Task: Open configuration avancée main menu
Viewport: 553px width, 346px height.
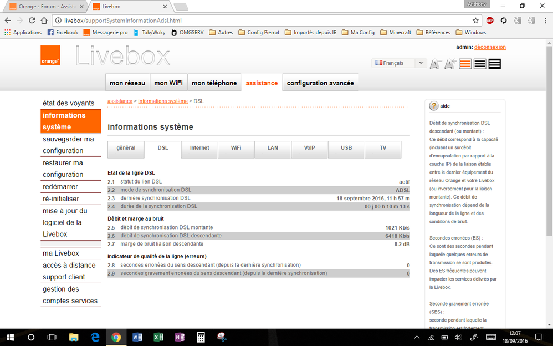Action: click(320, 83)
